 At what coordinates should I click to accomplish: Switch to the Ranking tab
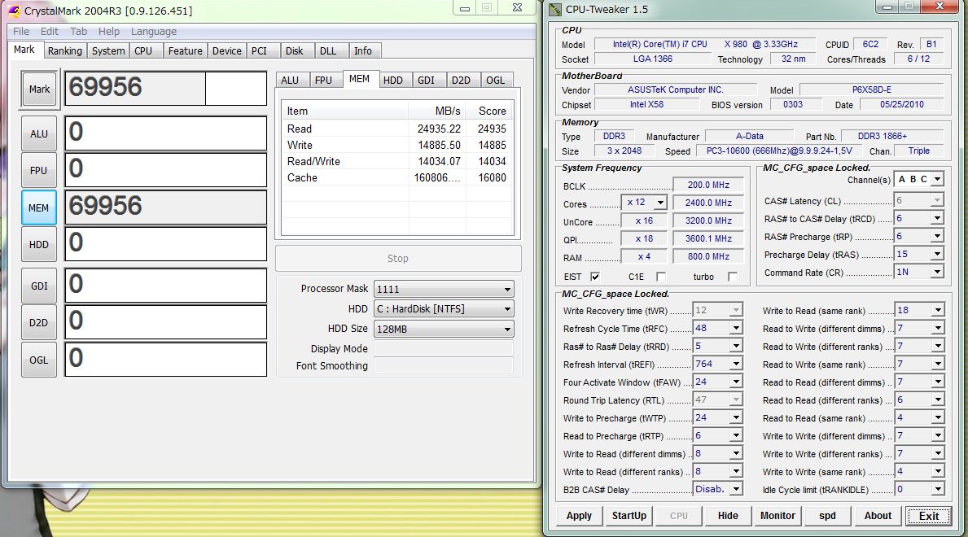point(64,50)
